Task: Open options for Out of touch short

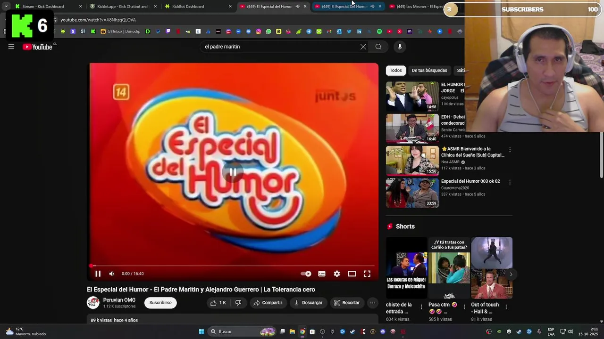Action: 507,307
